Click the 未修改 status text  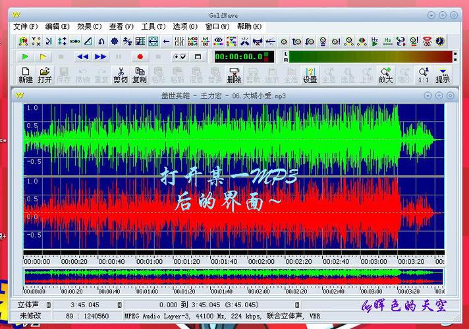click(x=30, y=316)
